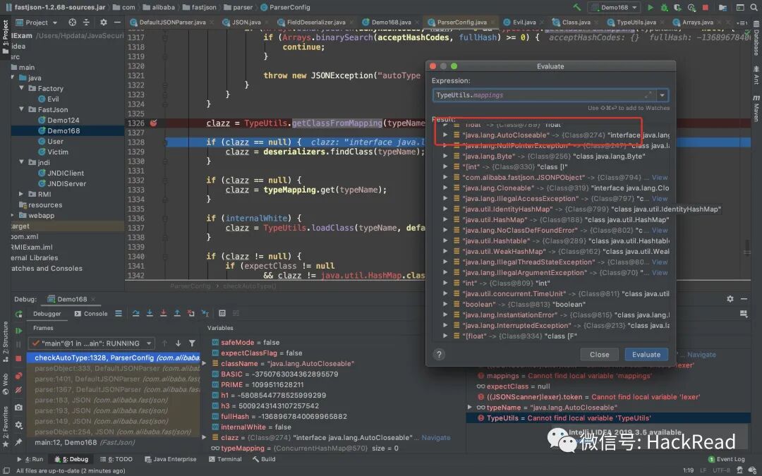Select JNDIServer in the project tree

click(x=66, y=183)
